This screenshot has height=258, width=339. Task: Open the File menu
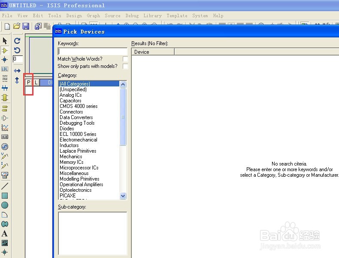tap(7, 15)
